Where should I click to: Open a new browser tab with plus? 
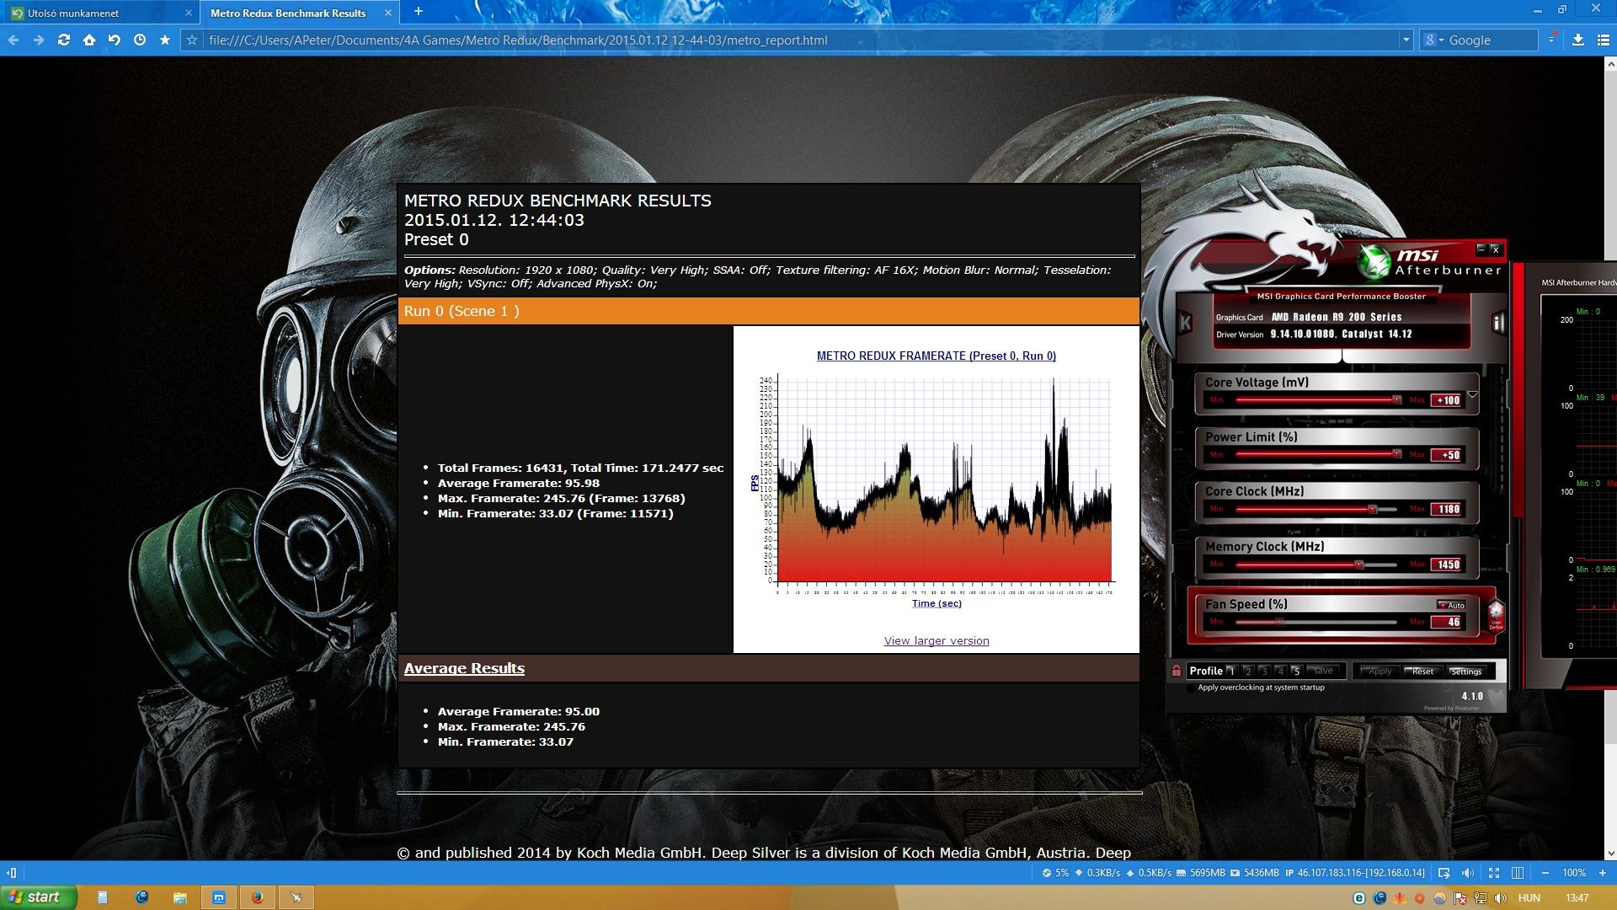(x=419, y=12)
